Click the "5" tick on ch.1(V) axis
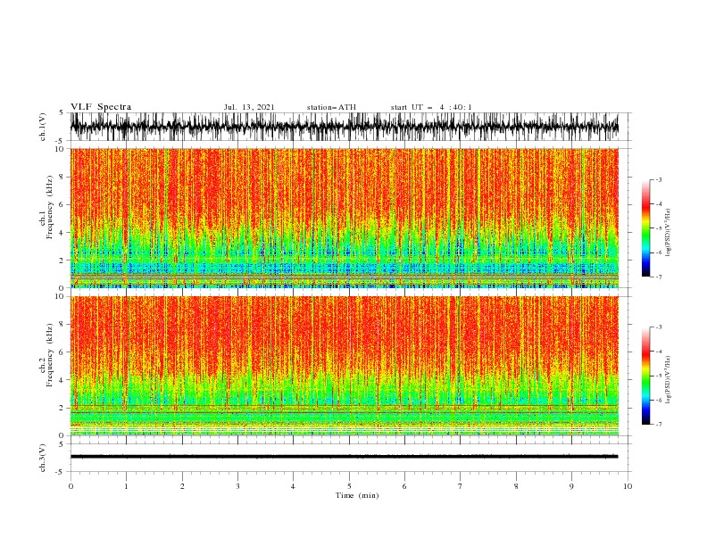Viewport: 707px width, 546px height. coord(62,112)
